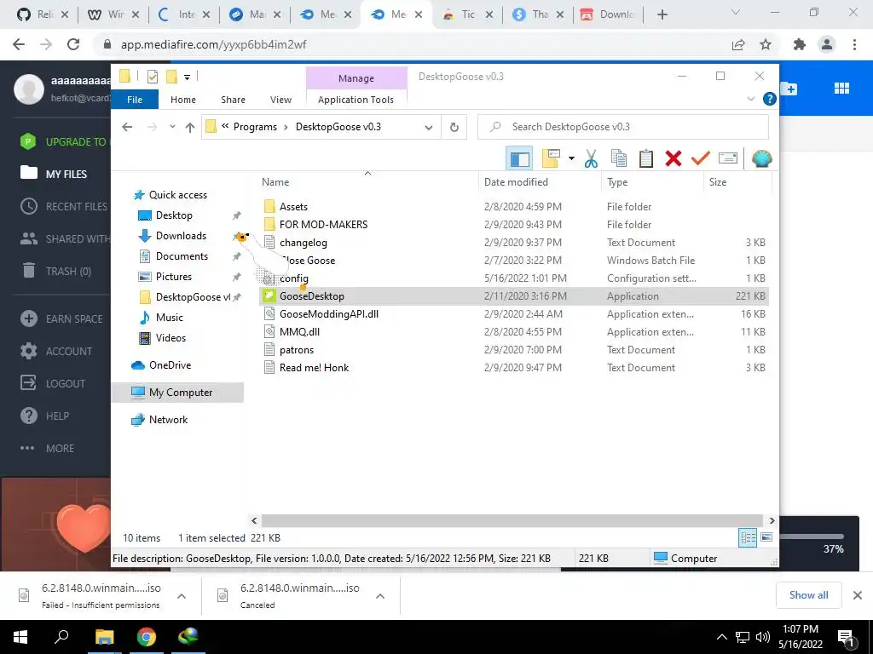This screenshot has width=873, height=654.
Task: Click the folder view options icon
Action: [x=551, y=158]
